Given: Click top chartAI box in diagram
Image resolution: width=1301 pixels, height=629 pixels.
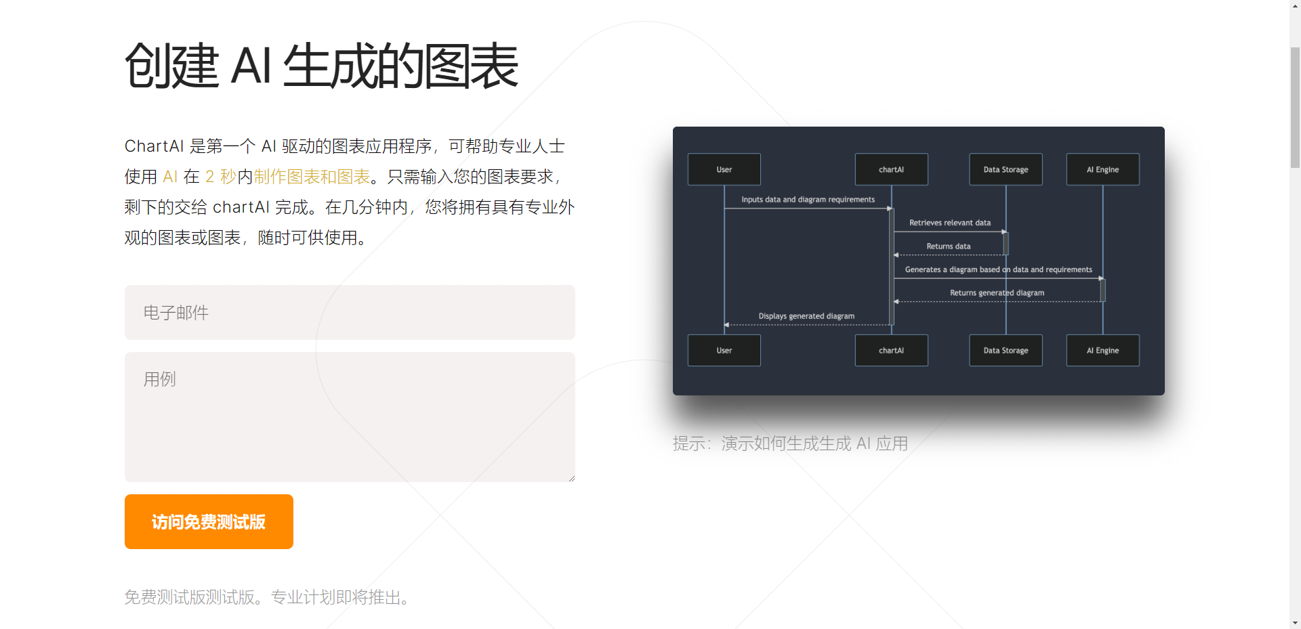Looking at the screenshot, I should pos(891,169).
